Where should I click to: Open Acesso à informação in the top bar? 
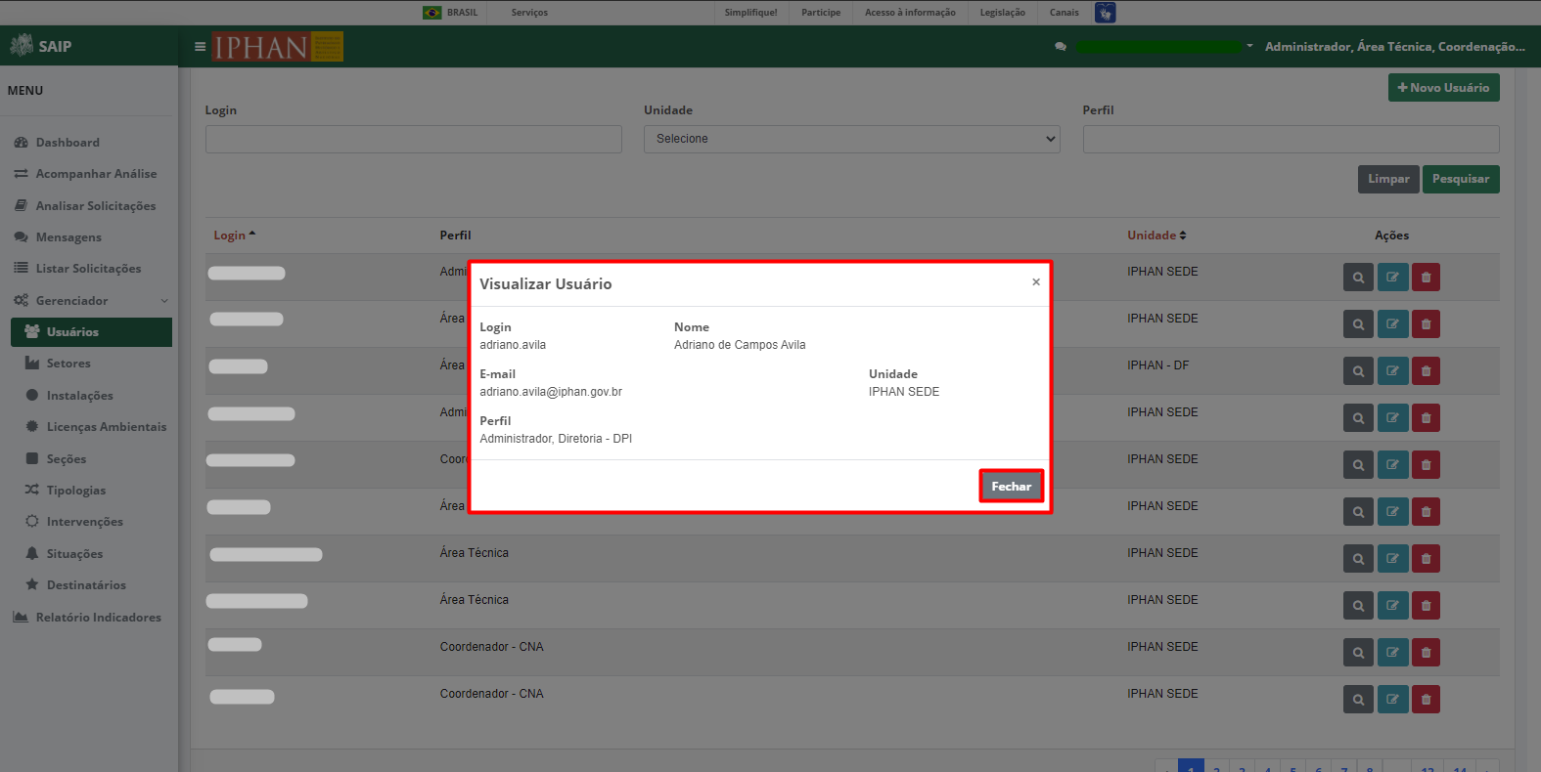tap(910, 13)
